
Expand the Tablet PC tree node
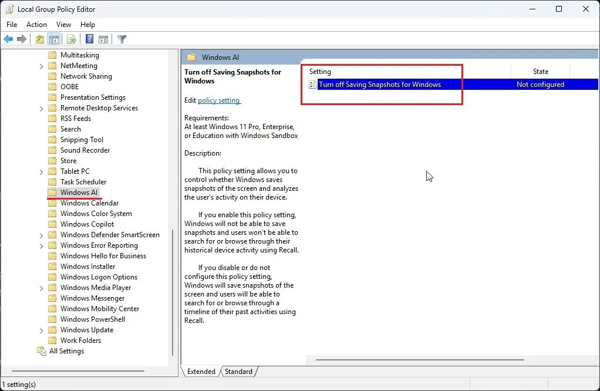click(x=41, y=171)
